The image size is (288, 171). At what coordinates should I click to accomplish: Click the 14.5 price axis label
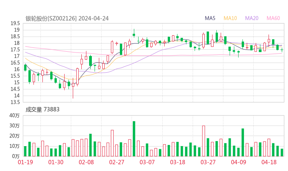tap(15, 89)
